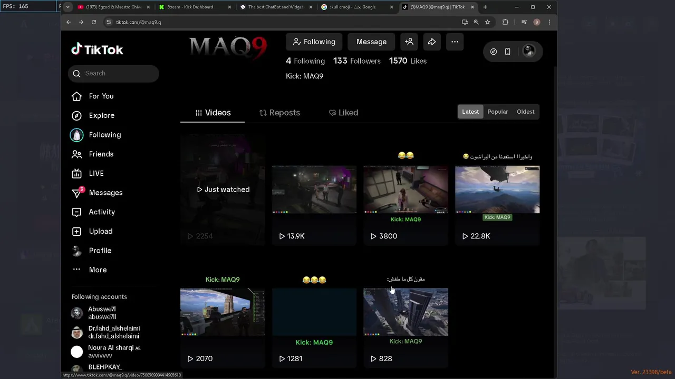Viewport: 675px width, 379px height.
Task: Open the browser zoom magnifier icon
Action: [x=476, y=22]
